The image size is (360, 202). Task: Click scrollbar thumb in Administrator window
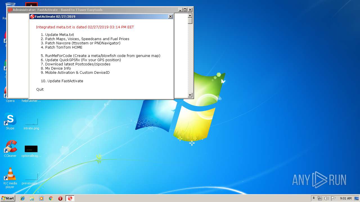tap(190, 21)
